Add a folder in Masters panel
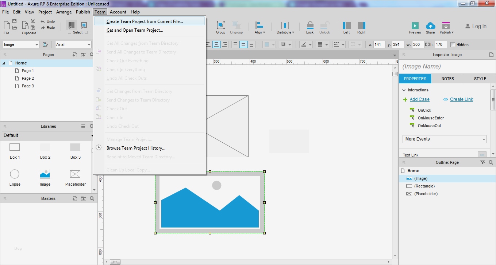 84,199
